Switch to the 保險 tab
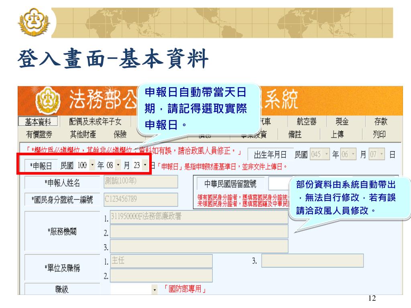This screenshot has width=411, height=308. [120, 134]
